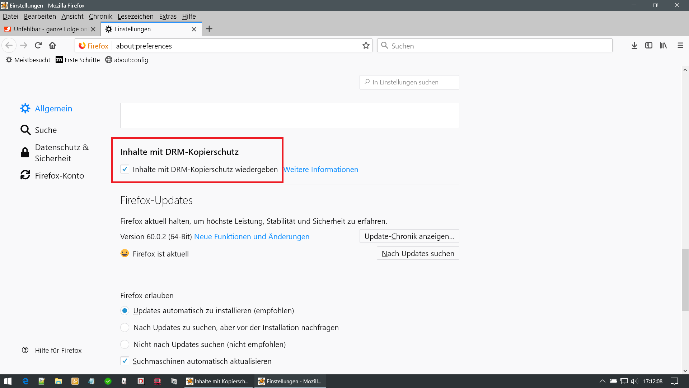The width and height of the screenshot is (689, 388).
Task: Open Weitere Informationen link
Action: point(321,170)
